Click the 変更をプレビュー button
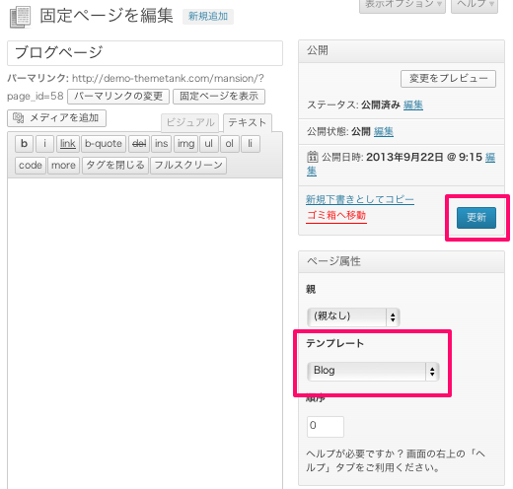 pos(448,79)
